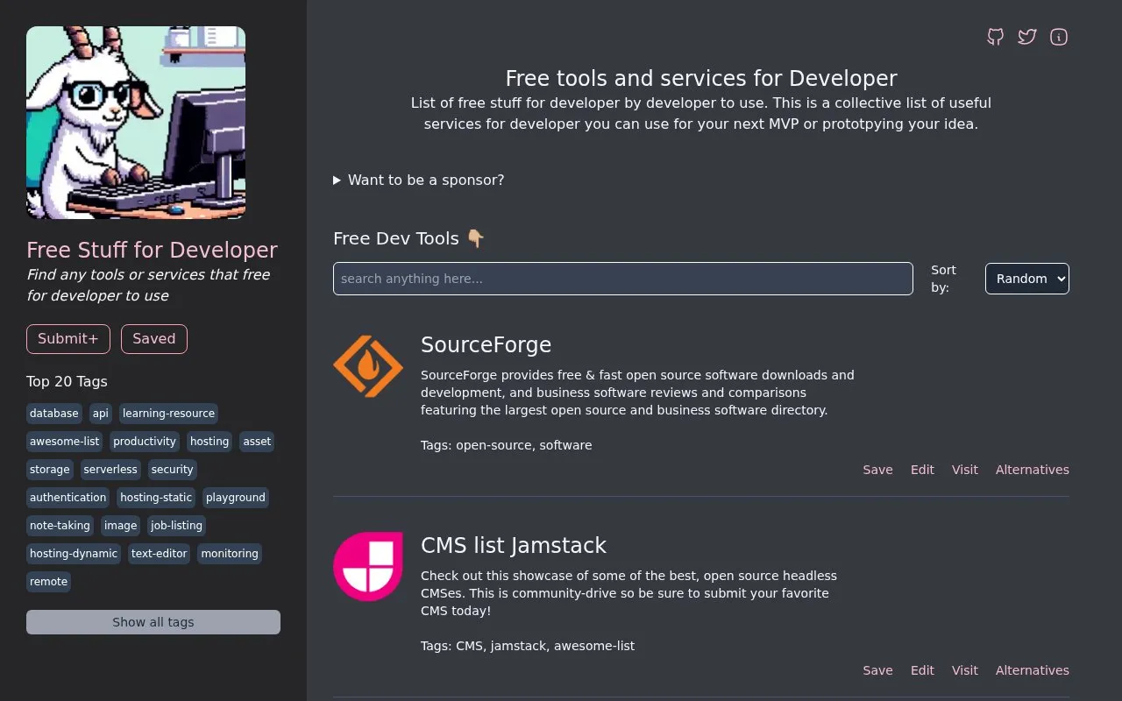
Task: Click the info circle icon
Action: (x=1059, y=37)
